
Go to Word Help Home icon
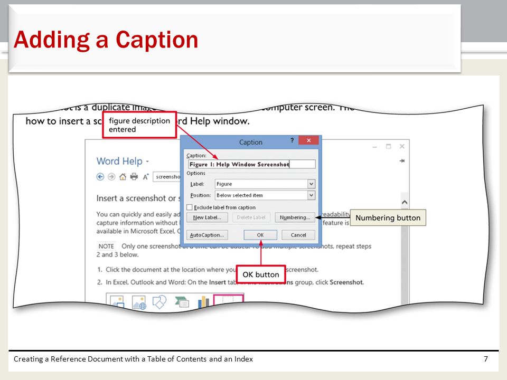123,177
